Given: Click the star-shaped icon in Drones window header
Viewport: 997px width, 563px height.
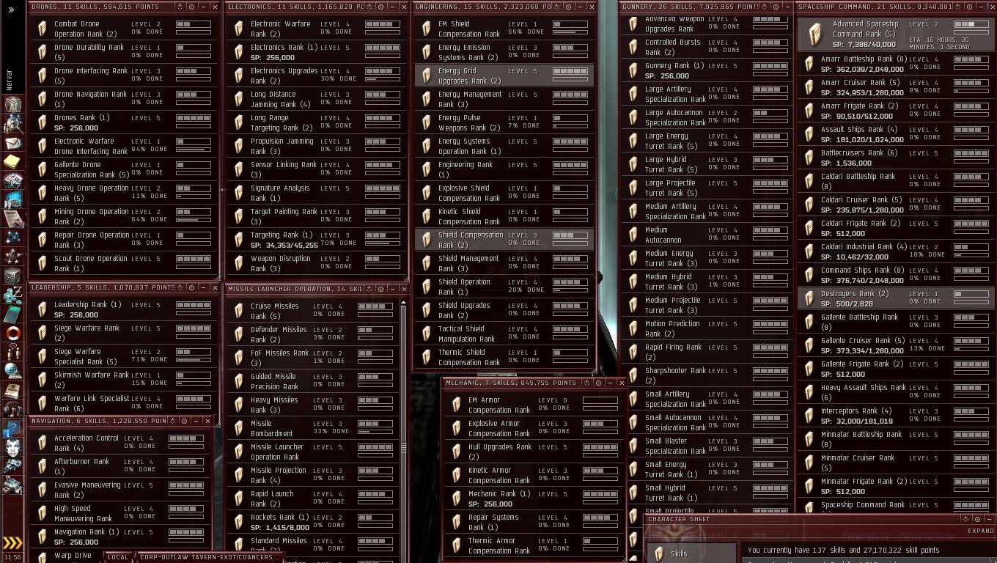Looking at the screenshot, I should click(179, 7).
